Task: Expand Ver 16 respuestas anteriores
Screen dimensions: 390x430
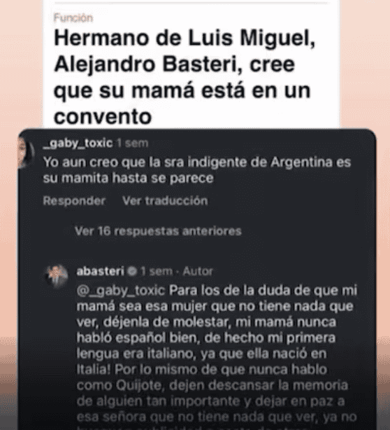Action: (x=158, y=231)
